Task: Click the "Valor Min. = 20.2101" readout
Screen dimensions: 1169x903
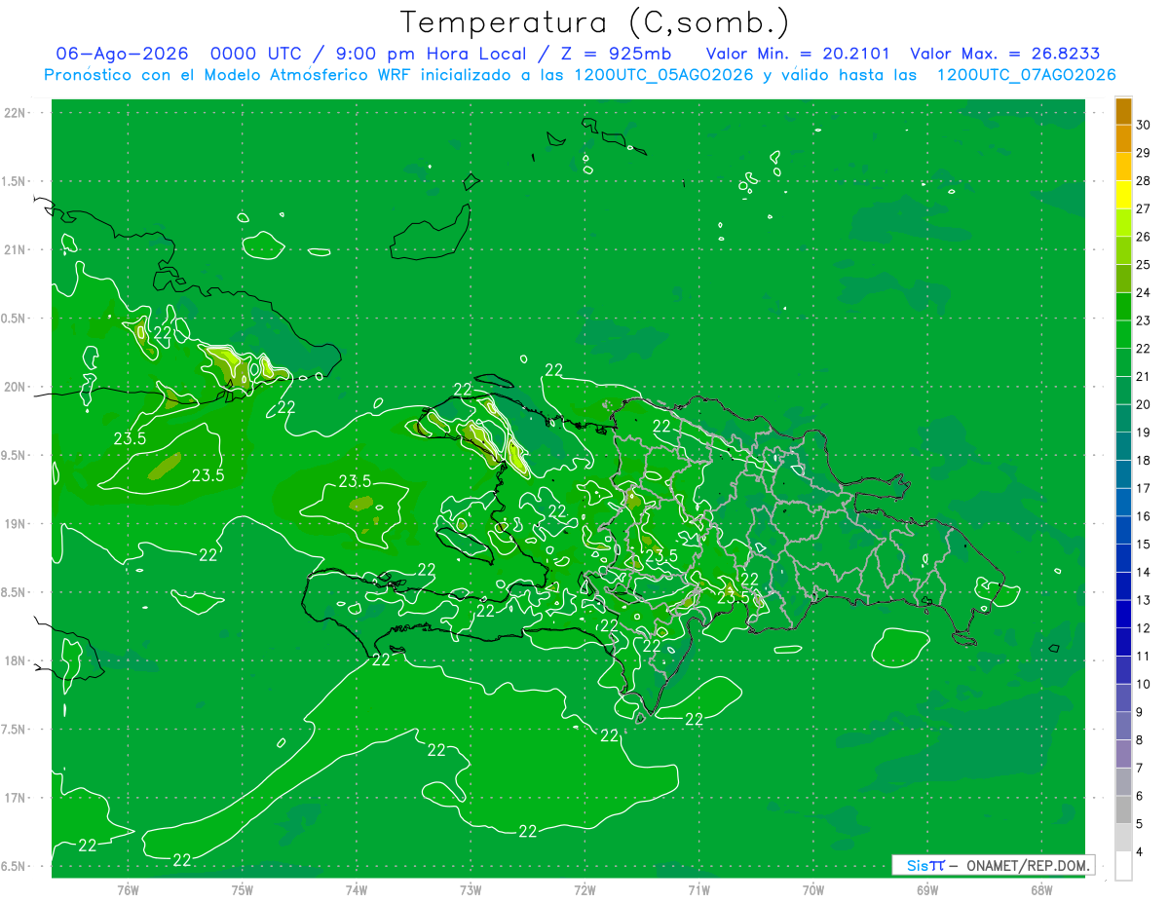Action: click(798, 54)
